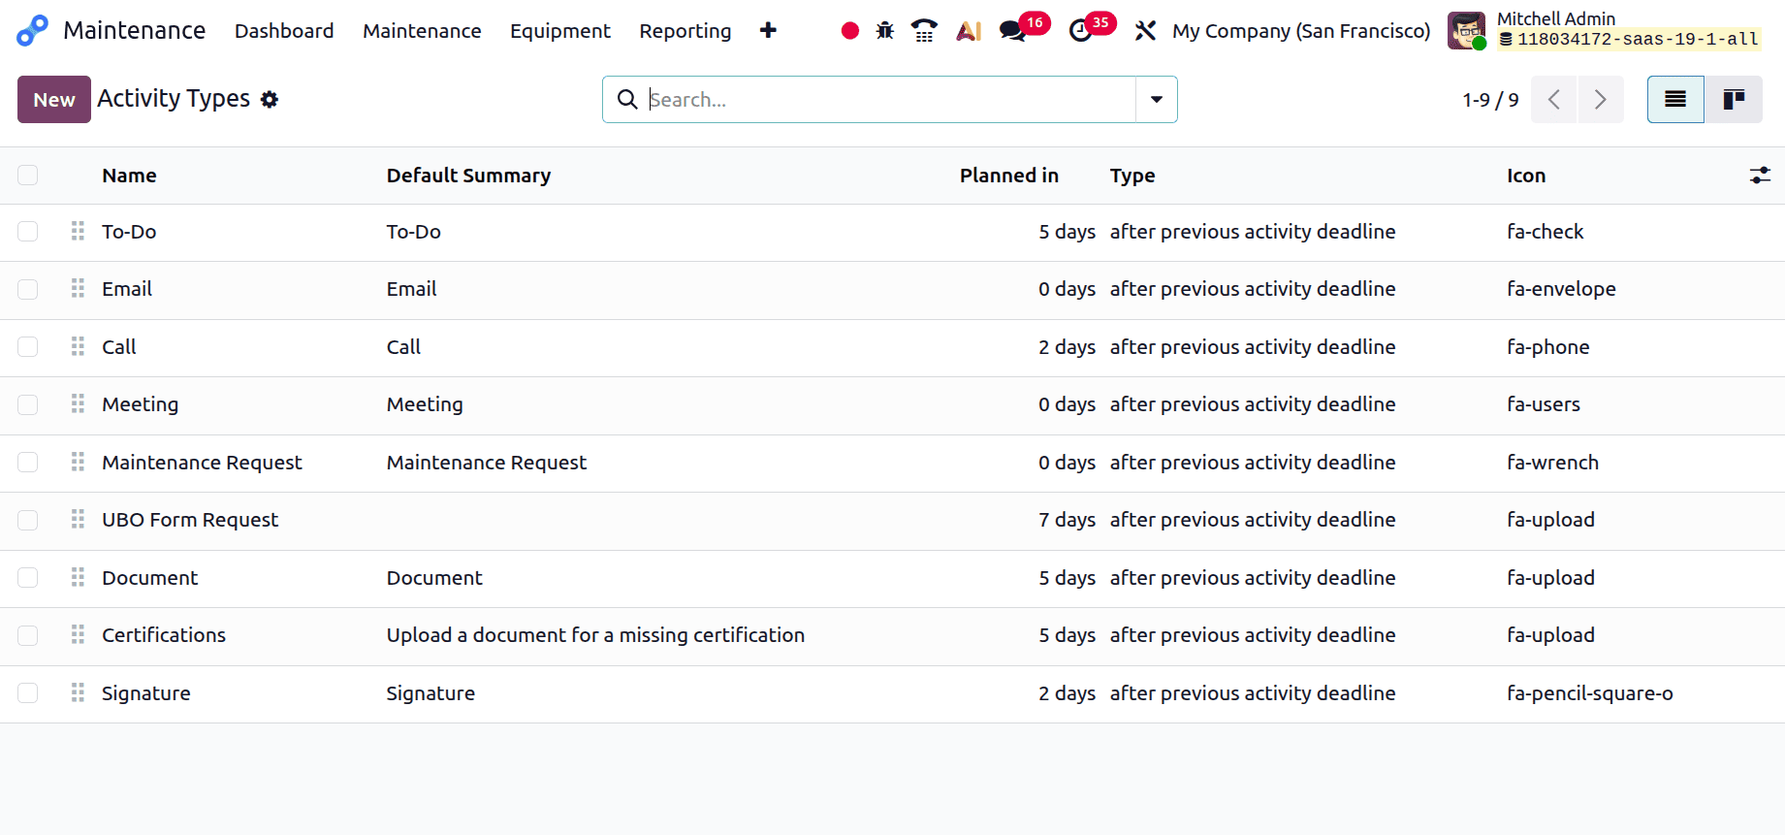Select the Certifications row checkbox

click(x=27, y=635)
